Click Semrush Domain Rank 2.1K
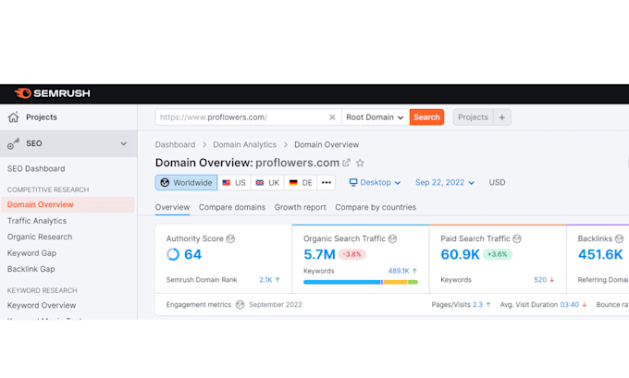629x378 pixels. (265, 280)
